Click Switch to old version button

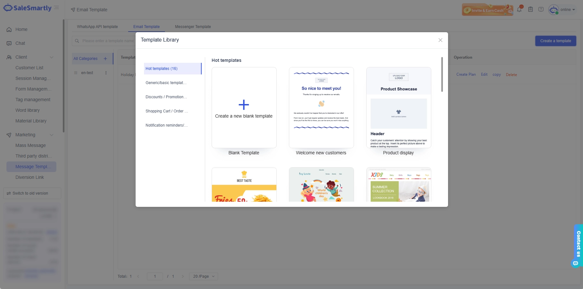pyautogui.click(x=32, y=193)
